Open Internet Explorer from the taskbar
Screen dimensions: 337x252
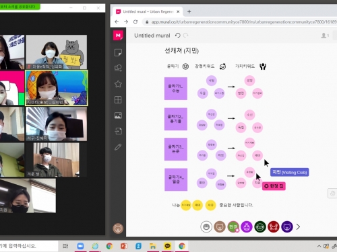pos(95,246)
